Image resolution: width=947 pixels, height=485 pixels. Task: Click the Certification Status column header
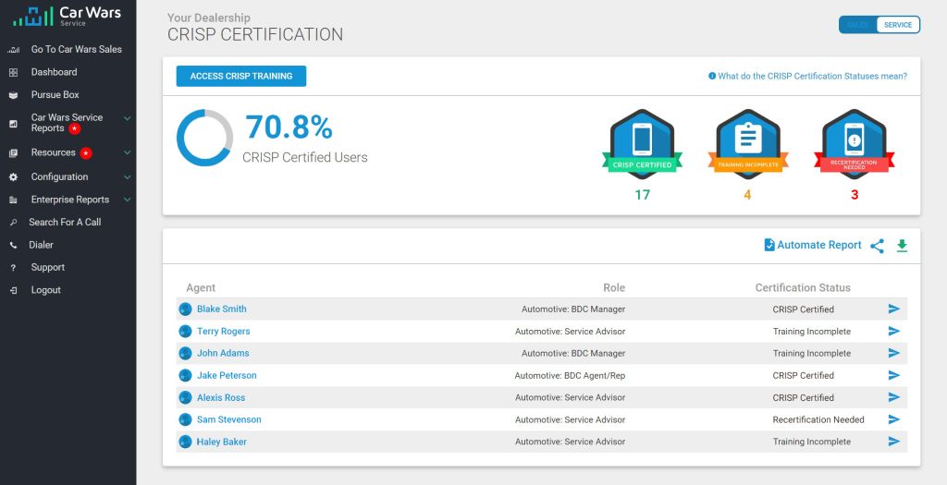pyautogui.click(x=803, y=287)
